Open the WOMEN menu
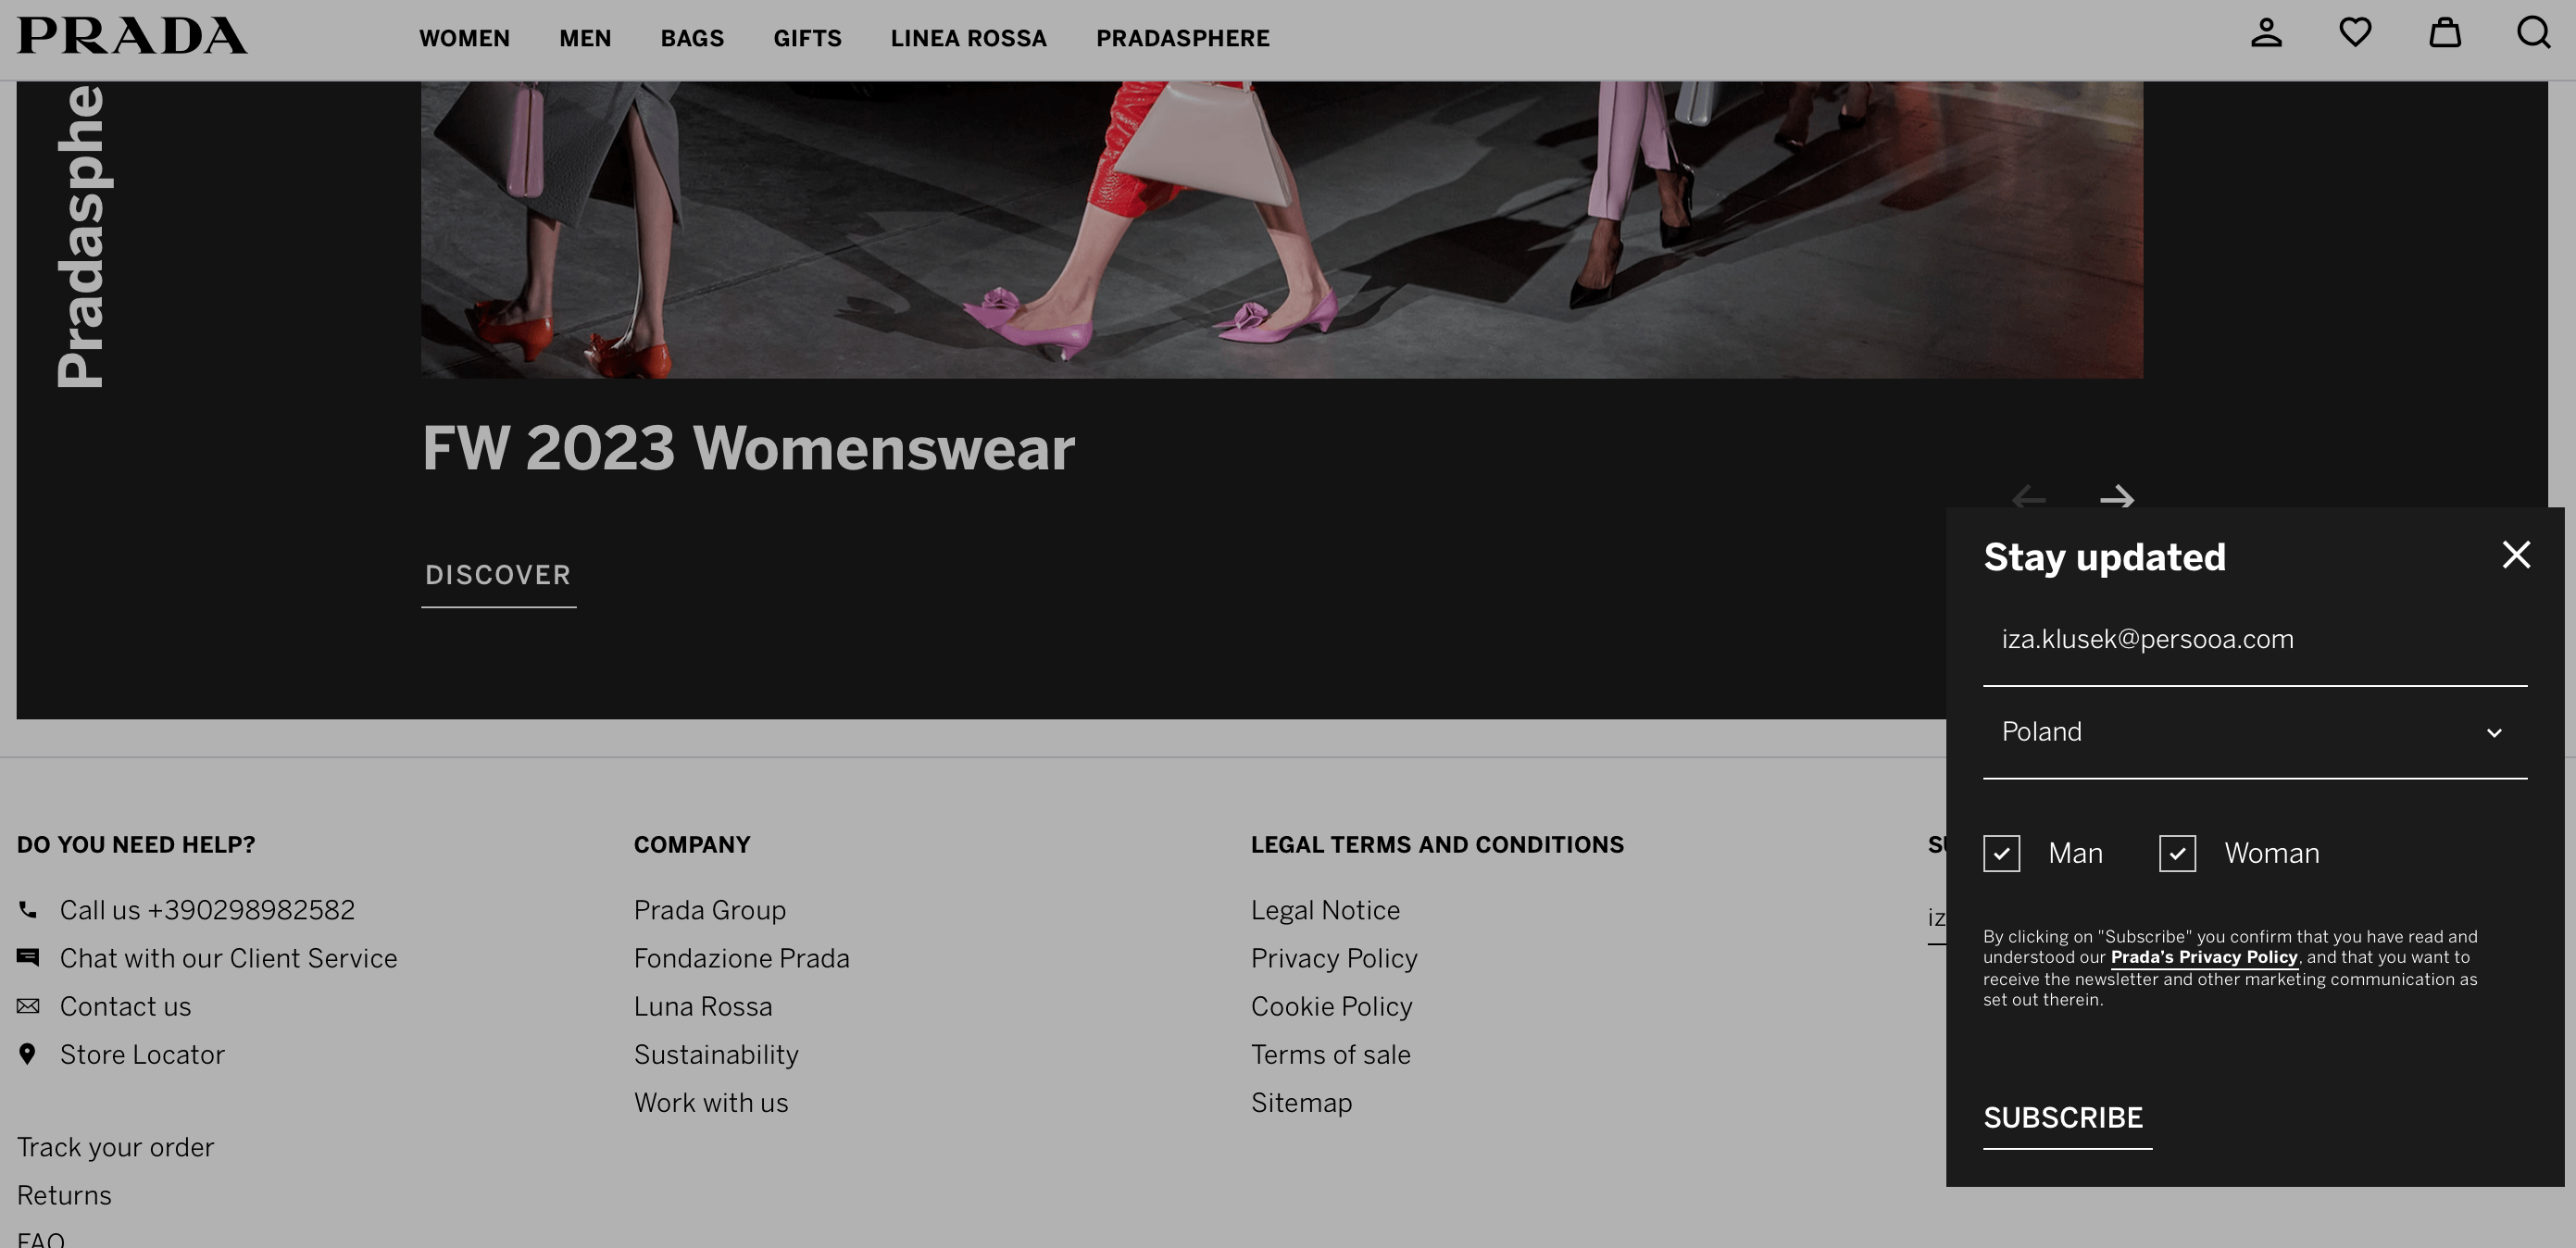 tap(464, 38)
